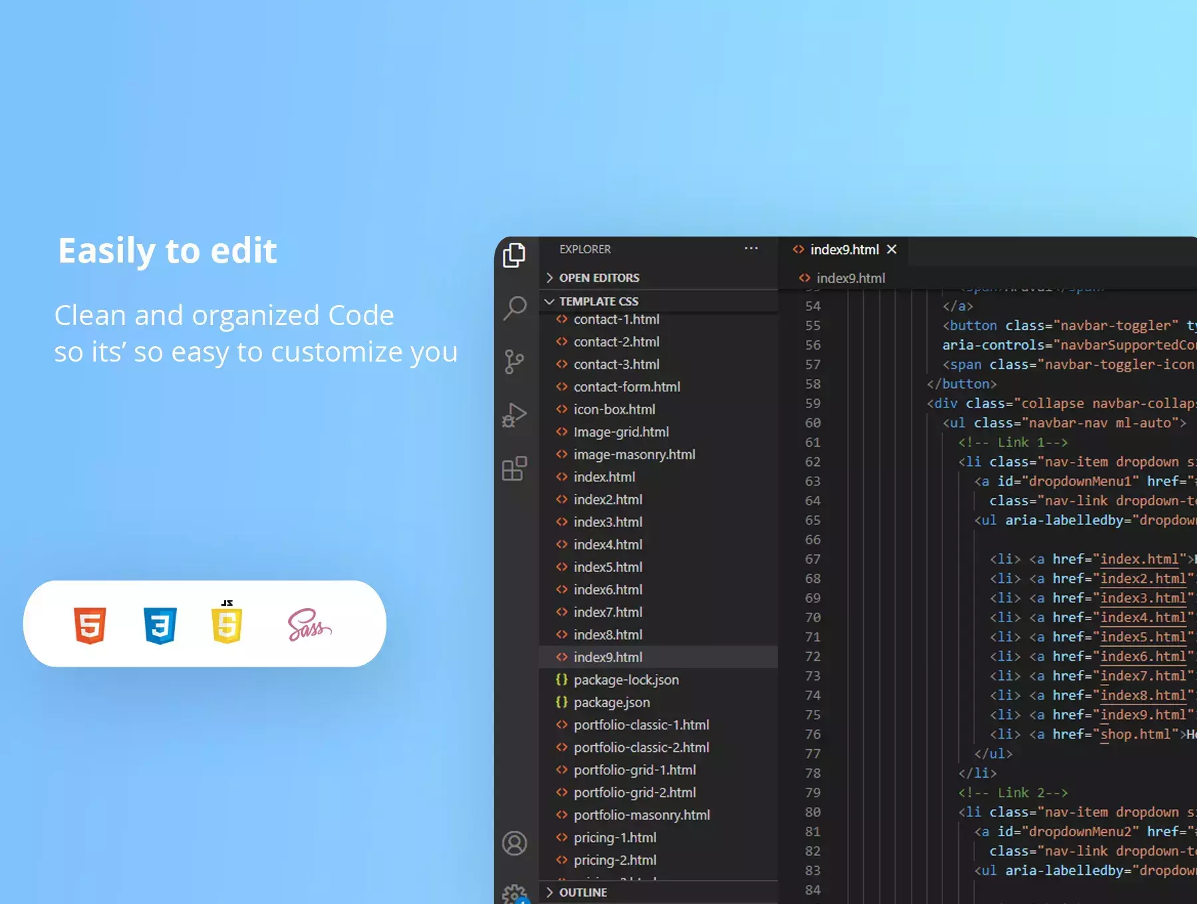Click line number 62 in the gutter
The width and height of the screenshot is (1197, 904).
tap(813, 462)
